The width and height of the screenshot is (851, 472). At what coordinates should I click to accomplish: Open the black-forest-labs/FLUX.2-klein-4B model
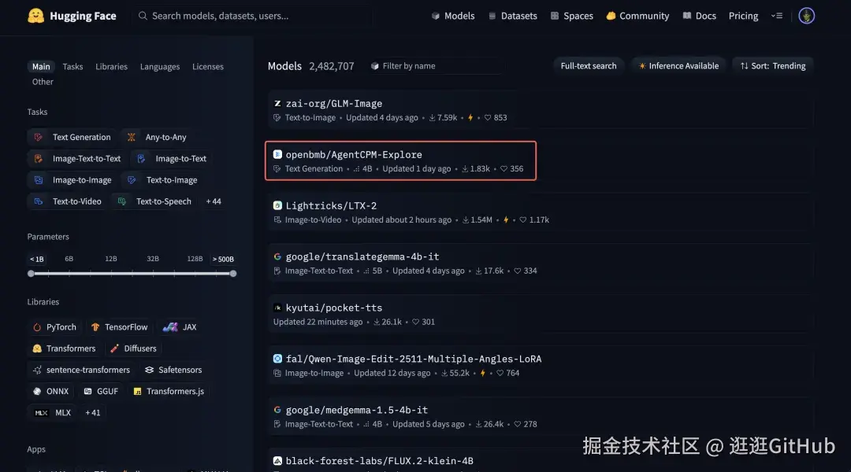[x=540, y=461]
